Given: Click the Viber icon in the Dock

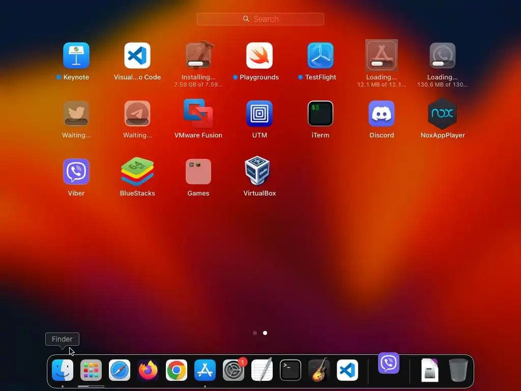Looking at the screenshot, I should (x=389, y=363).
